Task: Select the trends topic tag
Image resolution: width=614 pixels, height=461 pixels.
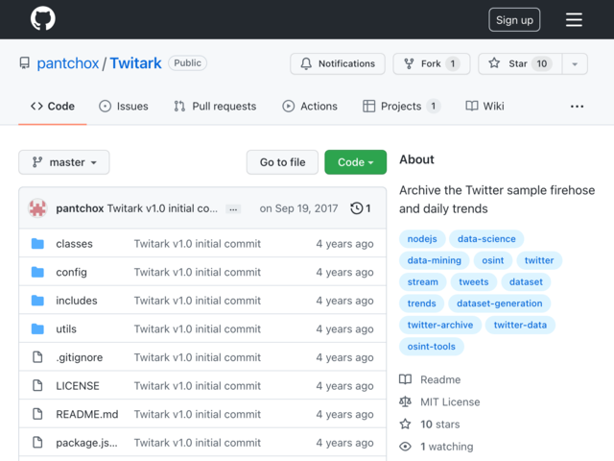Action: [x=421, y=303]
